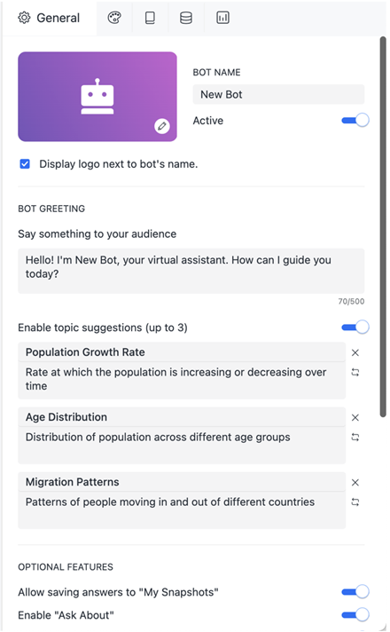Screen dimensions: 390x632
Task: Regenerate Population Growth Rate suggestion
Action: coord(355,373)
